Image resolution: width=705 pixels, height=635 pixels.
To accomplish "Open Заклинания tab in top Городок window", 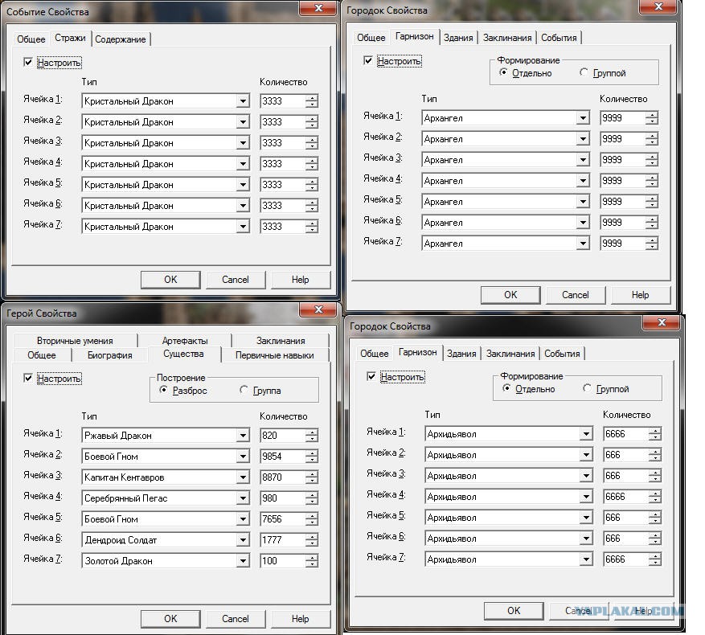I will [507, 38].
